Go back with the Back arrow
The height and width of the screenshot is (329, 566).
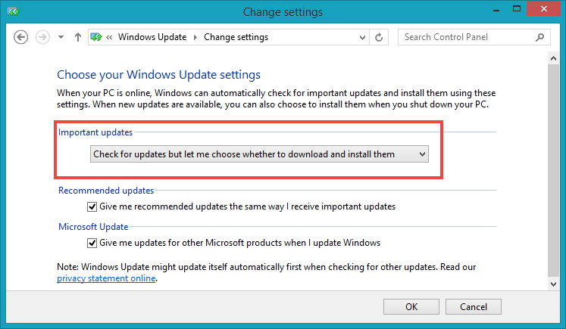21,37
